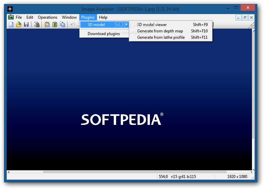Paste clipboard with the plain clipboard icon
The height and width of the screenshot is (189, 264).
(47, 24)
